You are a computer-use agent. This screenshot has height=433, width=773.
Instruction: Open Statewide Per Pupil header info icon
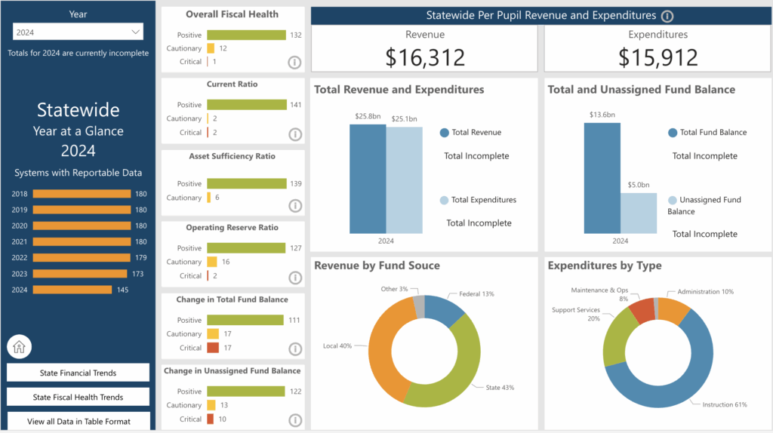667,16
